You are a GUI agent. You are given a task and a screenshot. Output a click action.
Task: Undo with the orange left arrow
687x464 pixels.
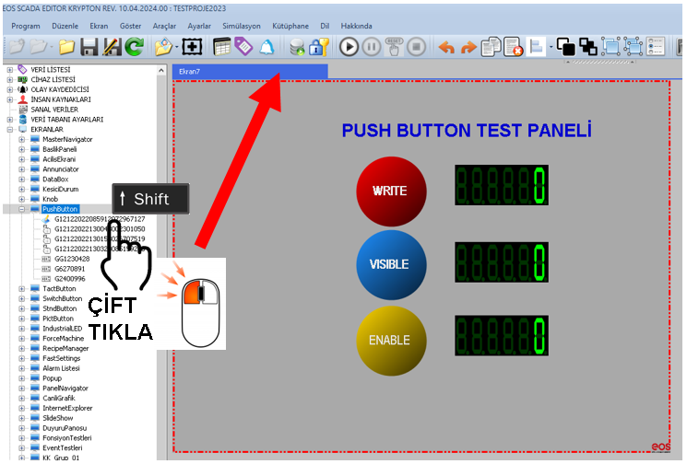click(446, 47)
